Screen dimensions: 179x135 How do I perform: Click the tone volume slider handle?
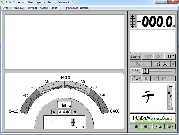[145, 71]
